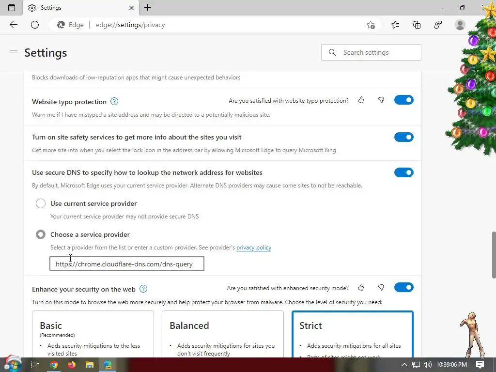Viewport: 496px width, 372px height.
Task: Open the notification center icon
Action: pos(480,365)
